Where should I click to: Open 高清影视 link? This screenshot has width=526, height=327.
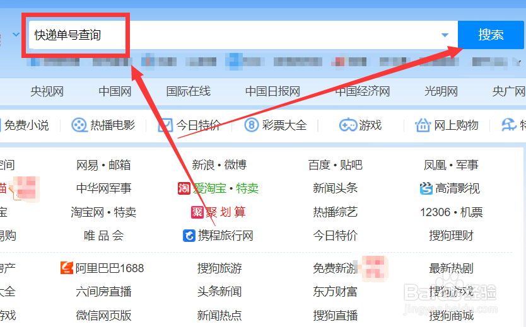457,188
